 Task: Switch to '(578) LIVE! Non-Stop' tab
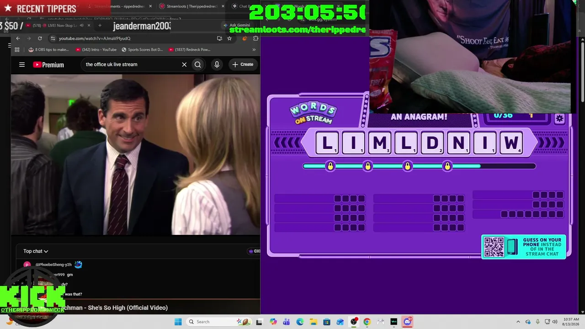(x=56, y=25)
